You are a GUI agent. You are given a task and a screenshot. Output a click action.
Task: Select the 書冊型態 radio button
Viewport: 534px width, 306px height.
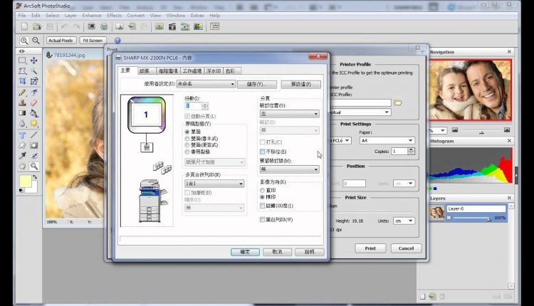click(187, 152)
